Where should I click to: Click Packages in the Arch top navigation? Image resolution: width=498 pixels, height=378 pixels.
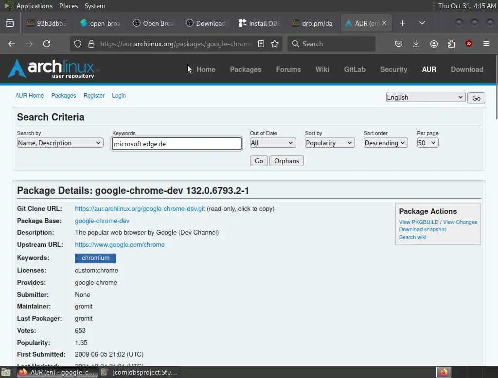[x=246, y=69]
